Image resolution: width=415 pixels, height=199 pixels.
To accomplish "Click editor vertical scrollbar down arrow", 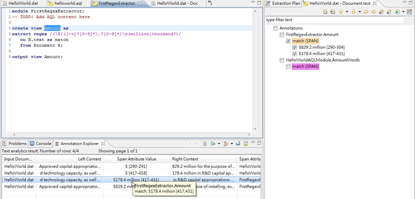I will pyautogui.click(x=255, y=129).
